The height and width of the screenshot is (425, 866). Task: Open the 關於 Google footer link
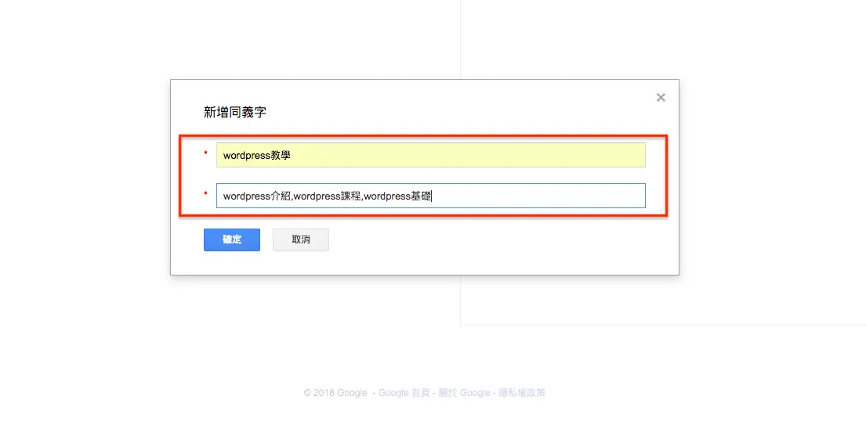point(464,393)
